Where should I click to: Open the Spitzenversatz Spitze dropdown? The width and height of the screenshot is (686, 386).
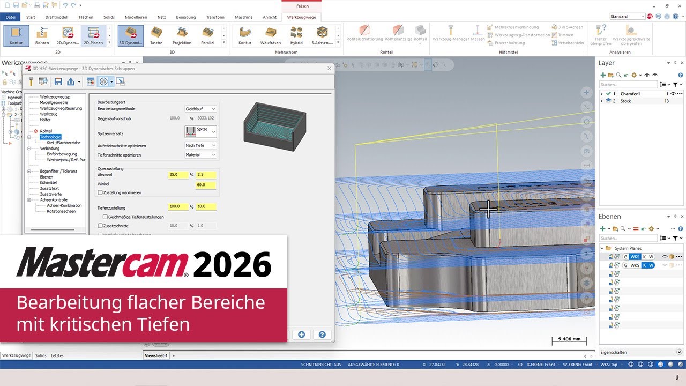200,131
